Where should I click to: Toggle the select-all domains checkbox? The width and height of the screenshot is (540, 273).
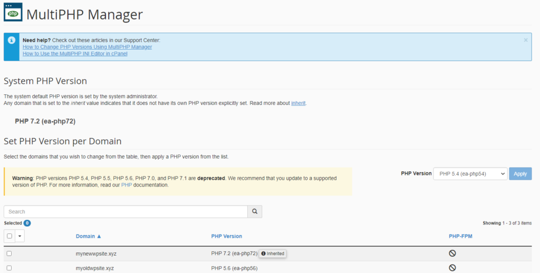pyautogui.click(x=9, y=236)
